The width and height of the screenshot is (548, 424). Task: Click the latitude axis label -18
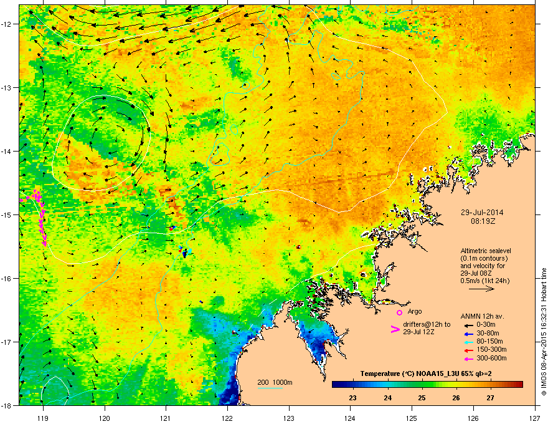7,405
